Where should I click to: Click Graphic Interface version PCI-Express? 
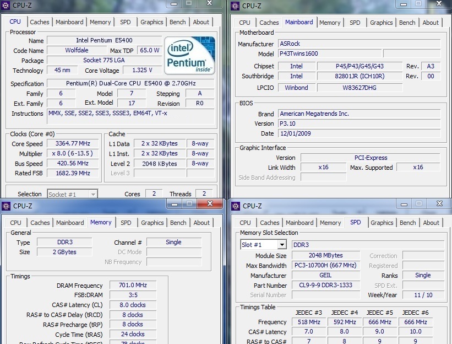(371, 158)
